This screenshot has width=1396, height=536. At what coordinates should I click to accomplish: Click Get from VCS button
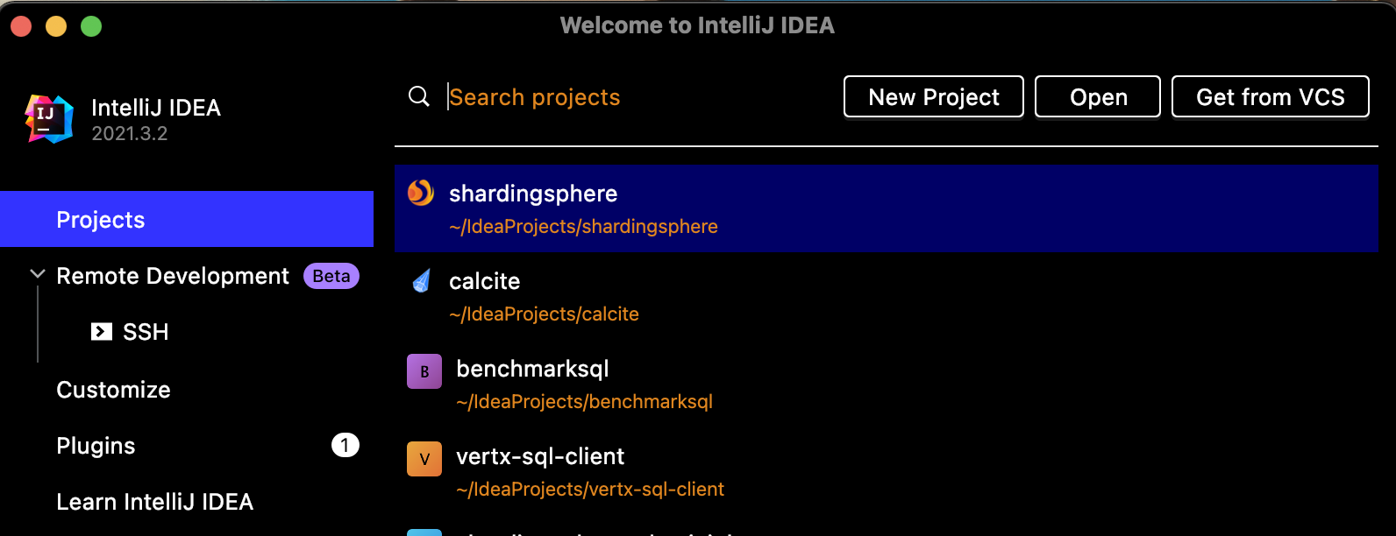point(1270,96)
